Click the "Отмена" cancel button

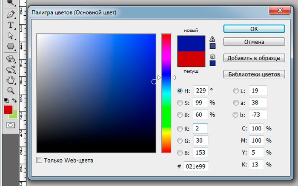254,42
